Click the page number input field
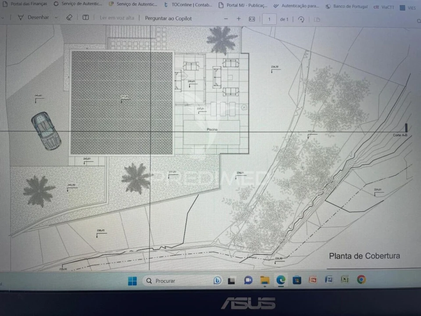 pos(269,19)
